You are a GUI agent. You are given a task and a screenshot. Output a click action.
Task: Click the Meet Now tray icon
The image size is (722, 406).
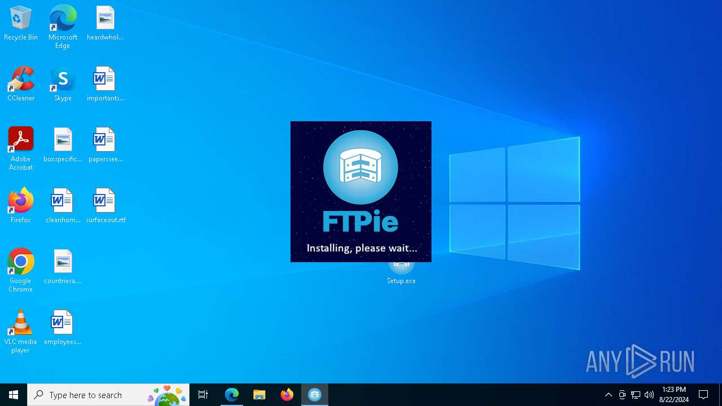coord(622,395)
